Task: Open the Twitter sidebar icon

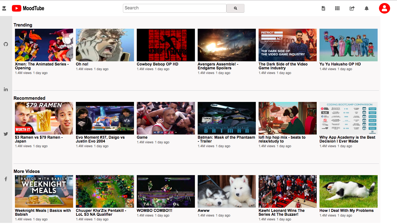Action: (x=6, y=134)
